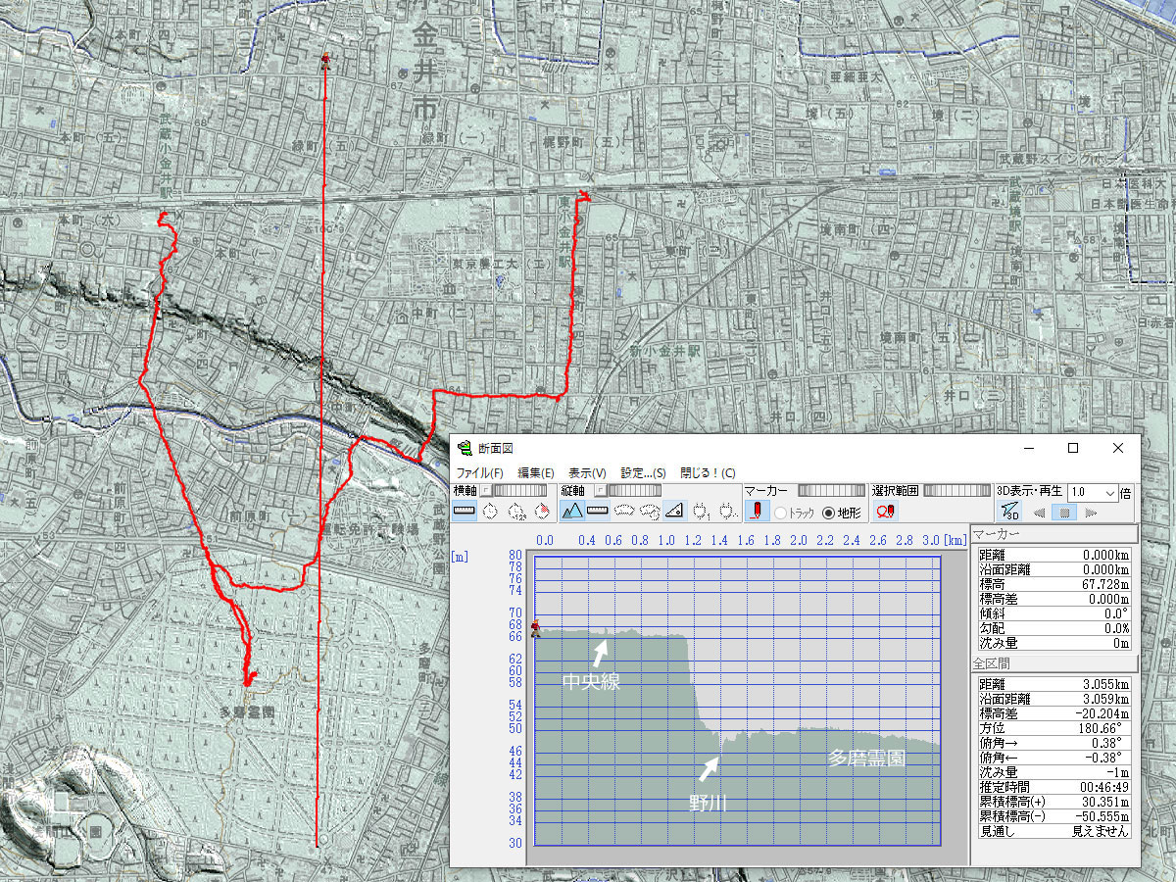Toggle the small checkbox next to 横軸

[485, 490]
